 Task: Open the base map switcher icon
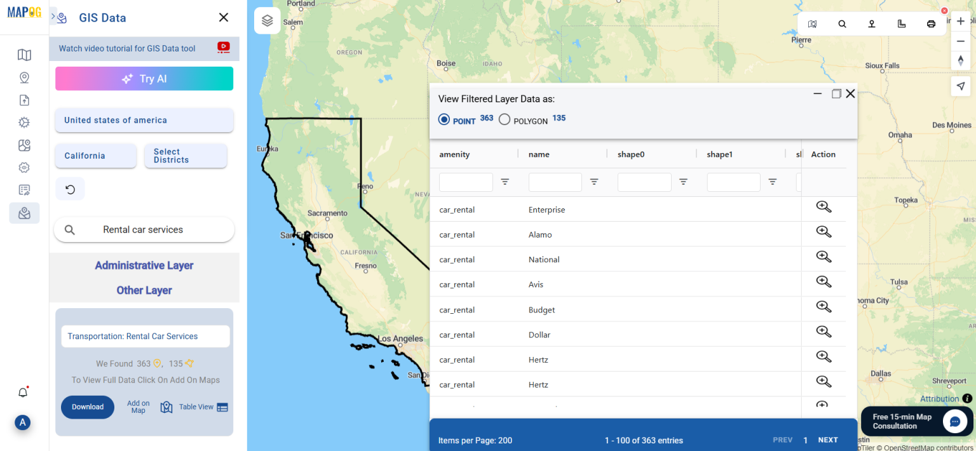pyautogui.click(x=812, y=24)
